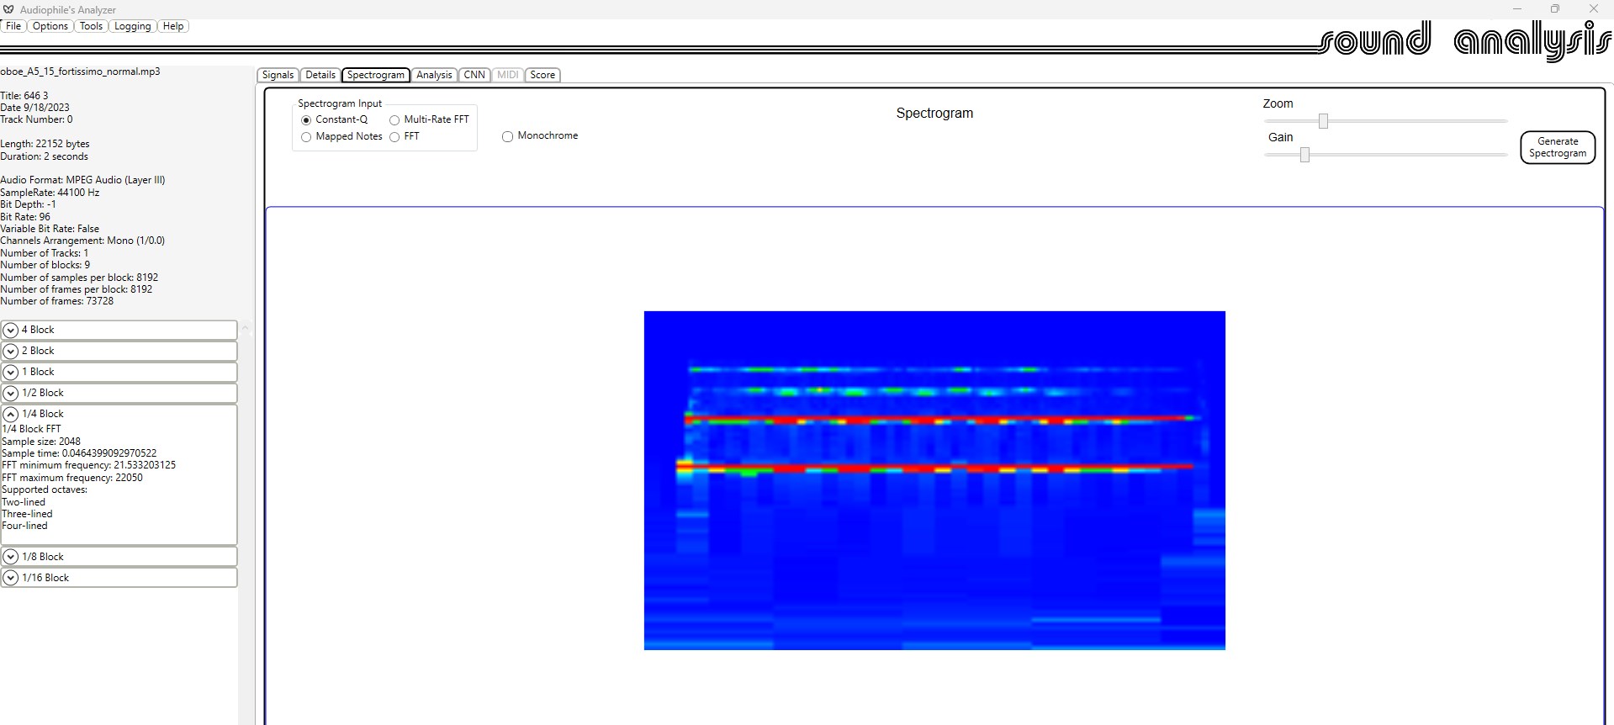
Task: Open the Logging menu
Action: [x=132, y=26]
